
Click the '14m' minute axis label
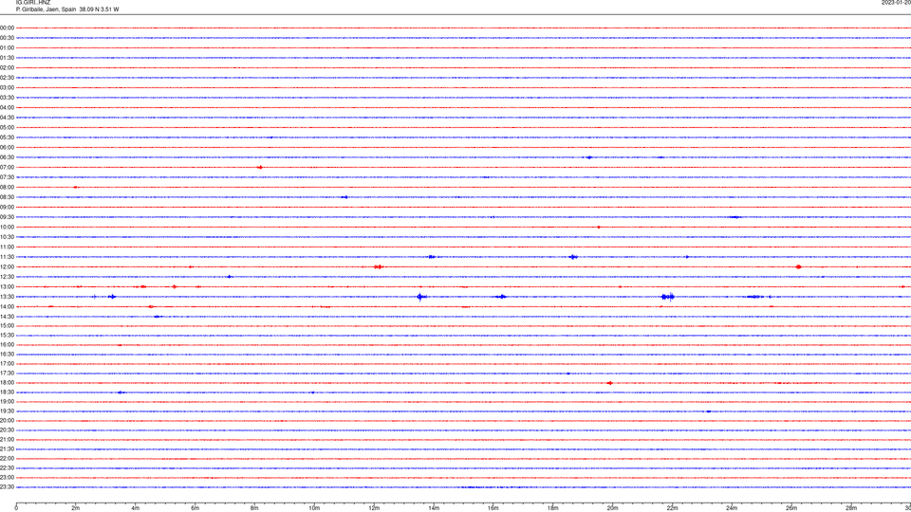pyautogui.click(x=434, y=508)
